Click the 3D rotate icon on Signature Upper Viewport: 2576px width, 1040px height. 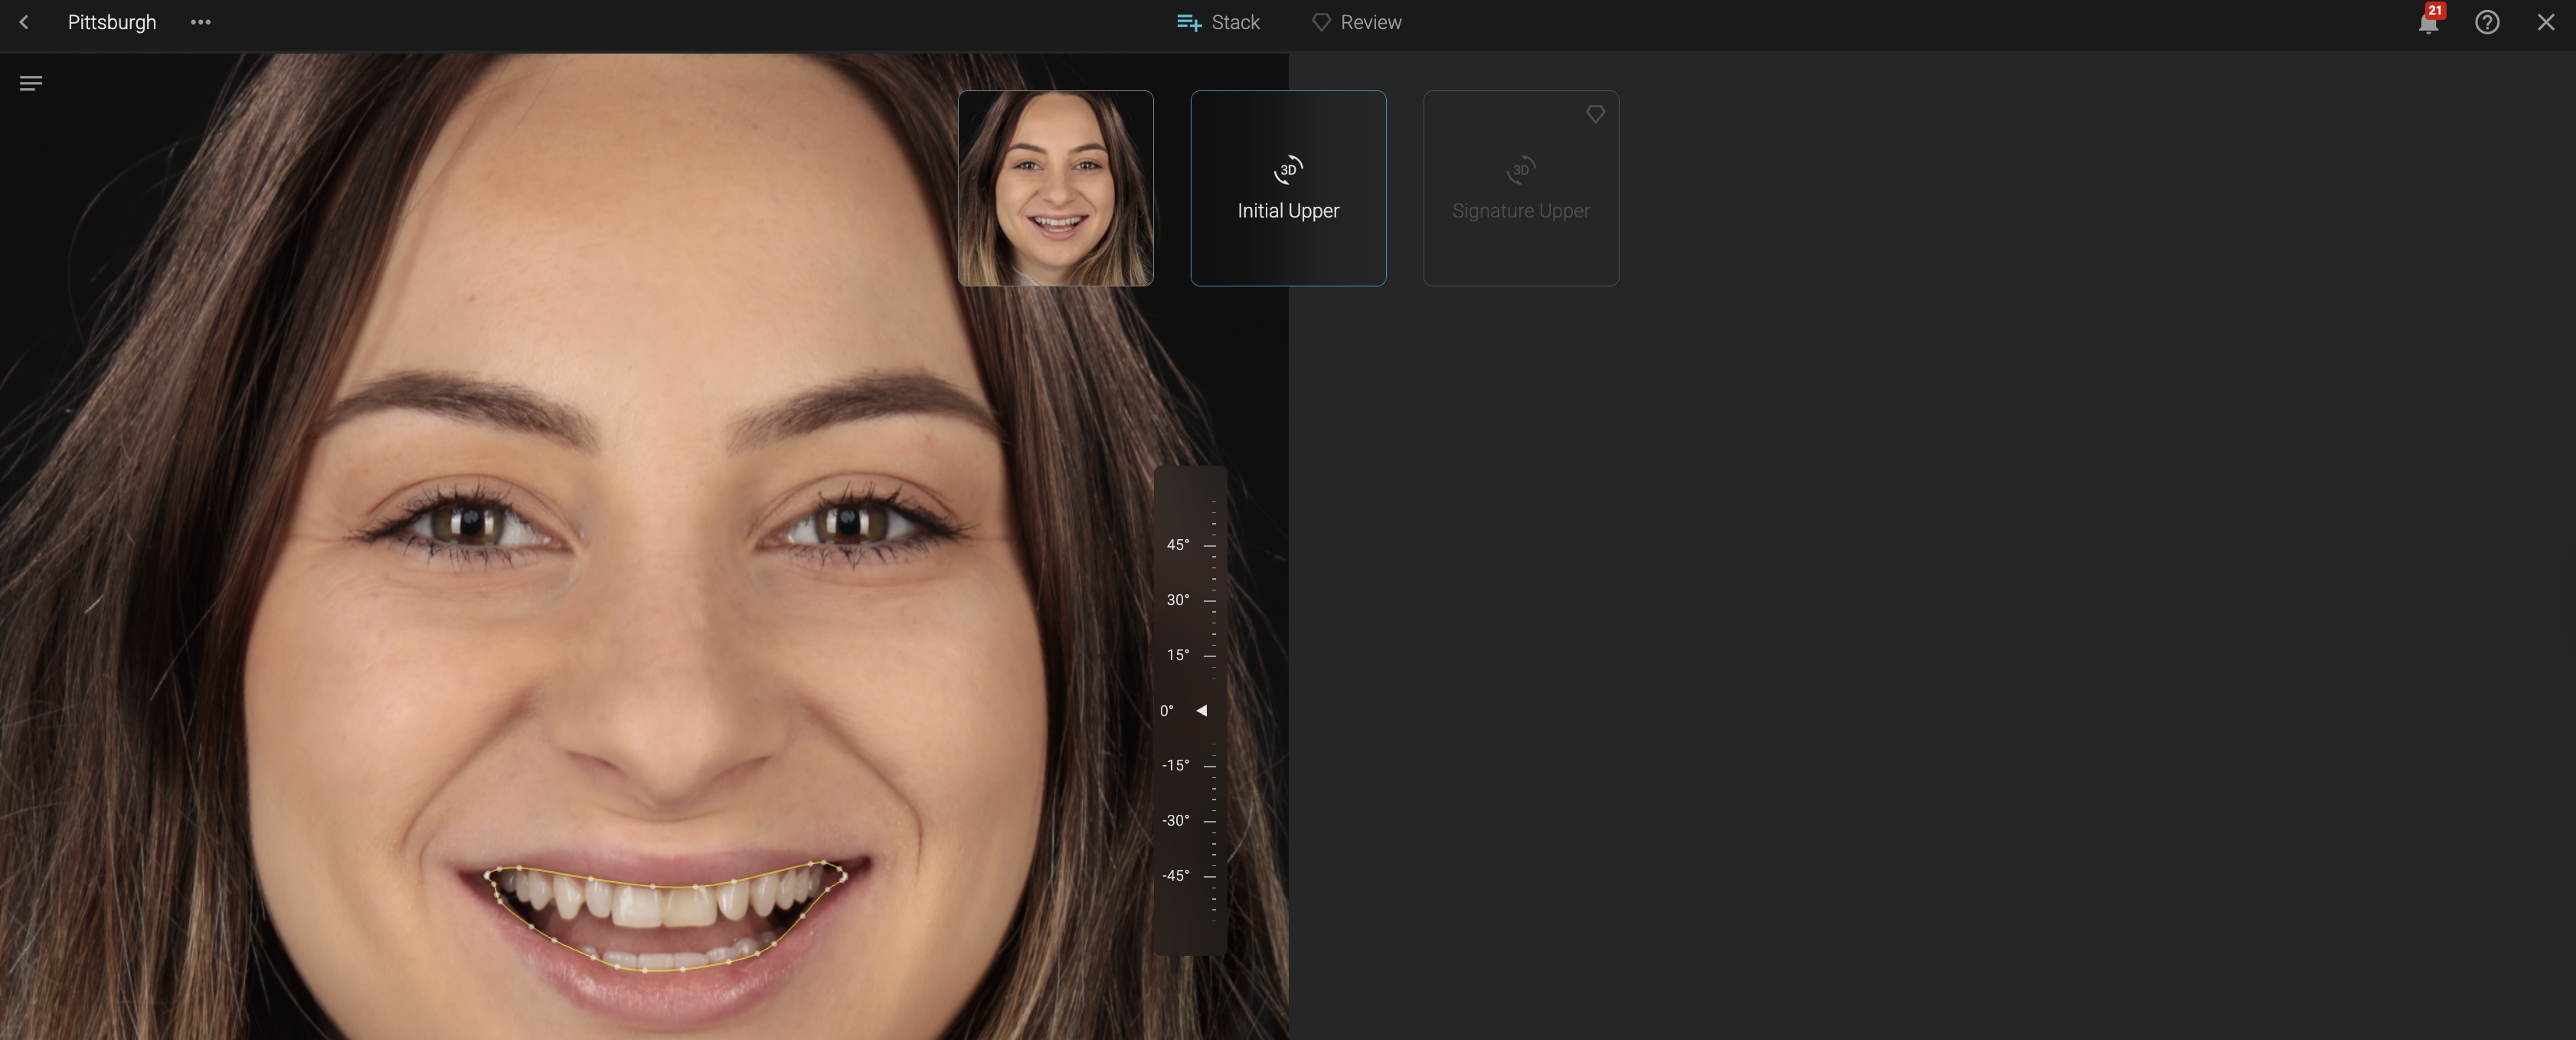click(1520, 169)
